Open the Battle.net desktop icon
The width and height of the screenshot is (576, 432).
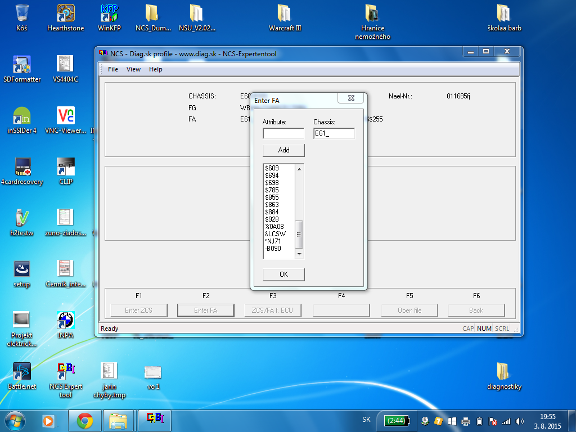point(21,372)
